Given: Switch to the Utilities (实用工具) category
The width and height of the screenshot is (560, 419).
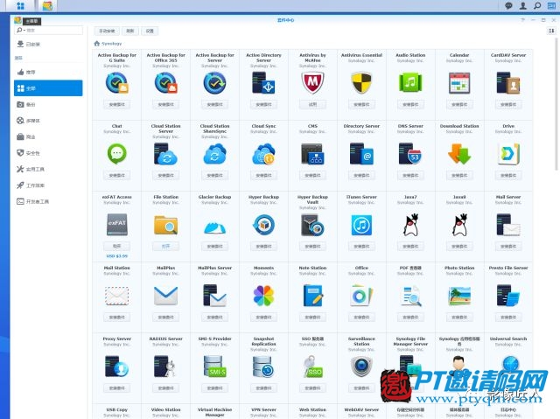Looking at the screenshot, I should (48, 169).
